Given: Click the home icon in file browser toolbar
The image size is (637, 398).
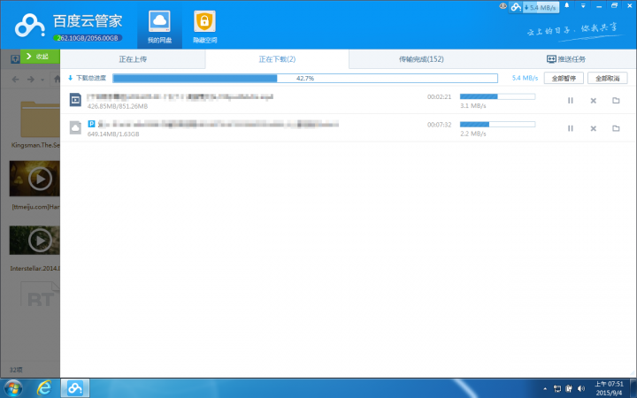Looking at the screenshot, I should coord(57,80).
